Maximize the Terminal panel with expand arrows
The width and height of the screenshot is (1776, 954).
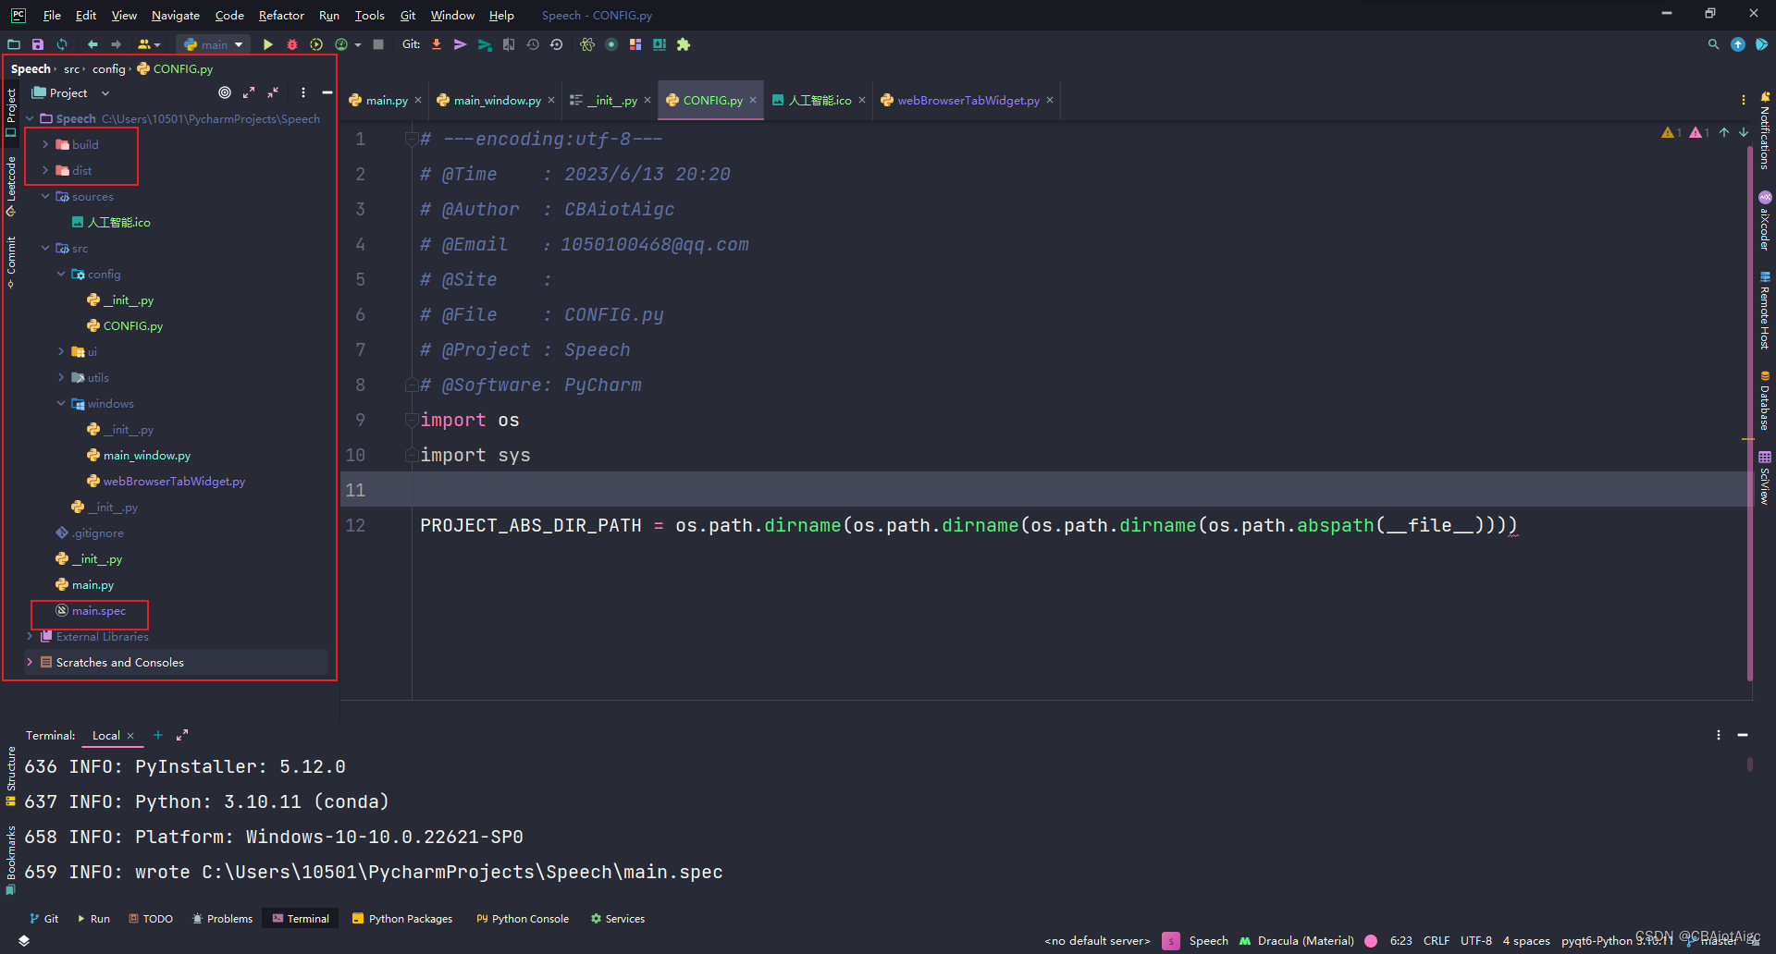[182, 735]
